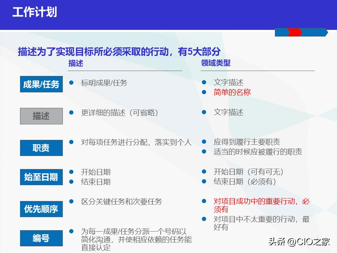The height and width of the screenshot is (253, 337).
Task: Select the '始至日期' label box
Action: click(41, 177)
